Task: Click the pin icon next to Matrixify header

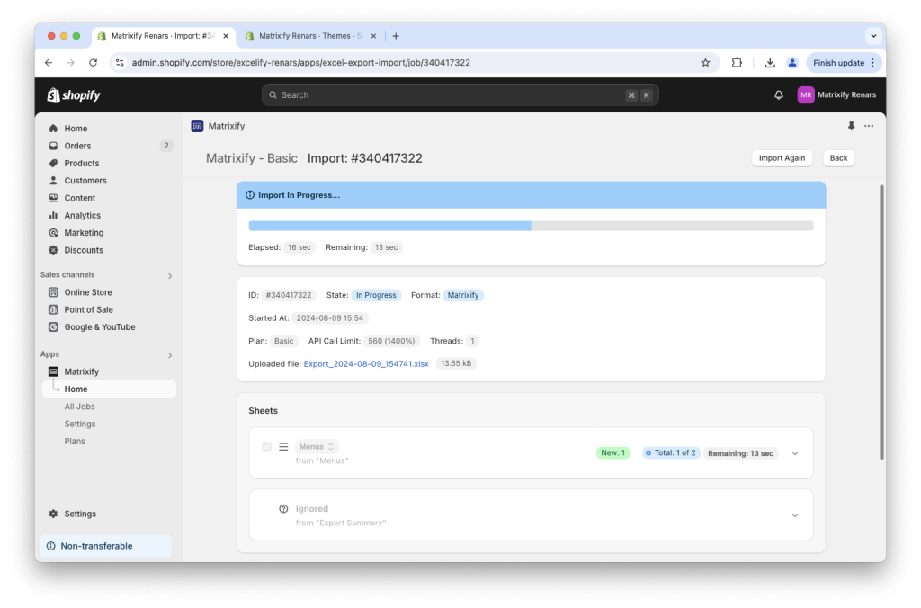Action: coord(851,126)
